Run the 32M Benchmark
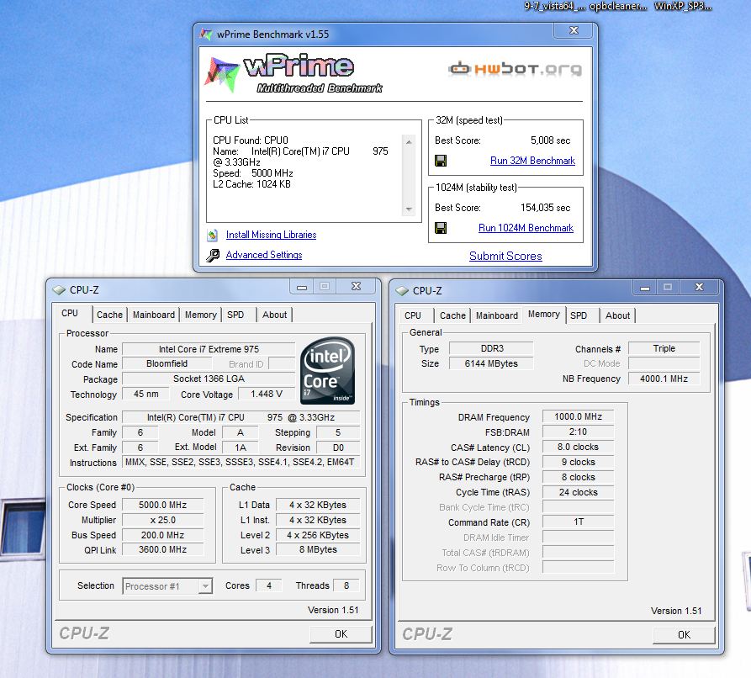The width and height of the screenshot is (751, 678). tap(532, 161)
